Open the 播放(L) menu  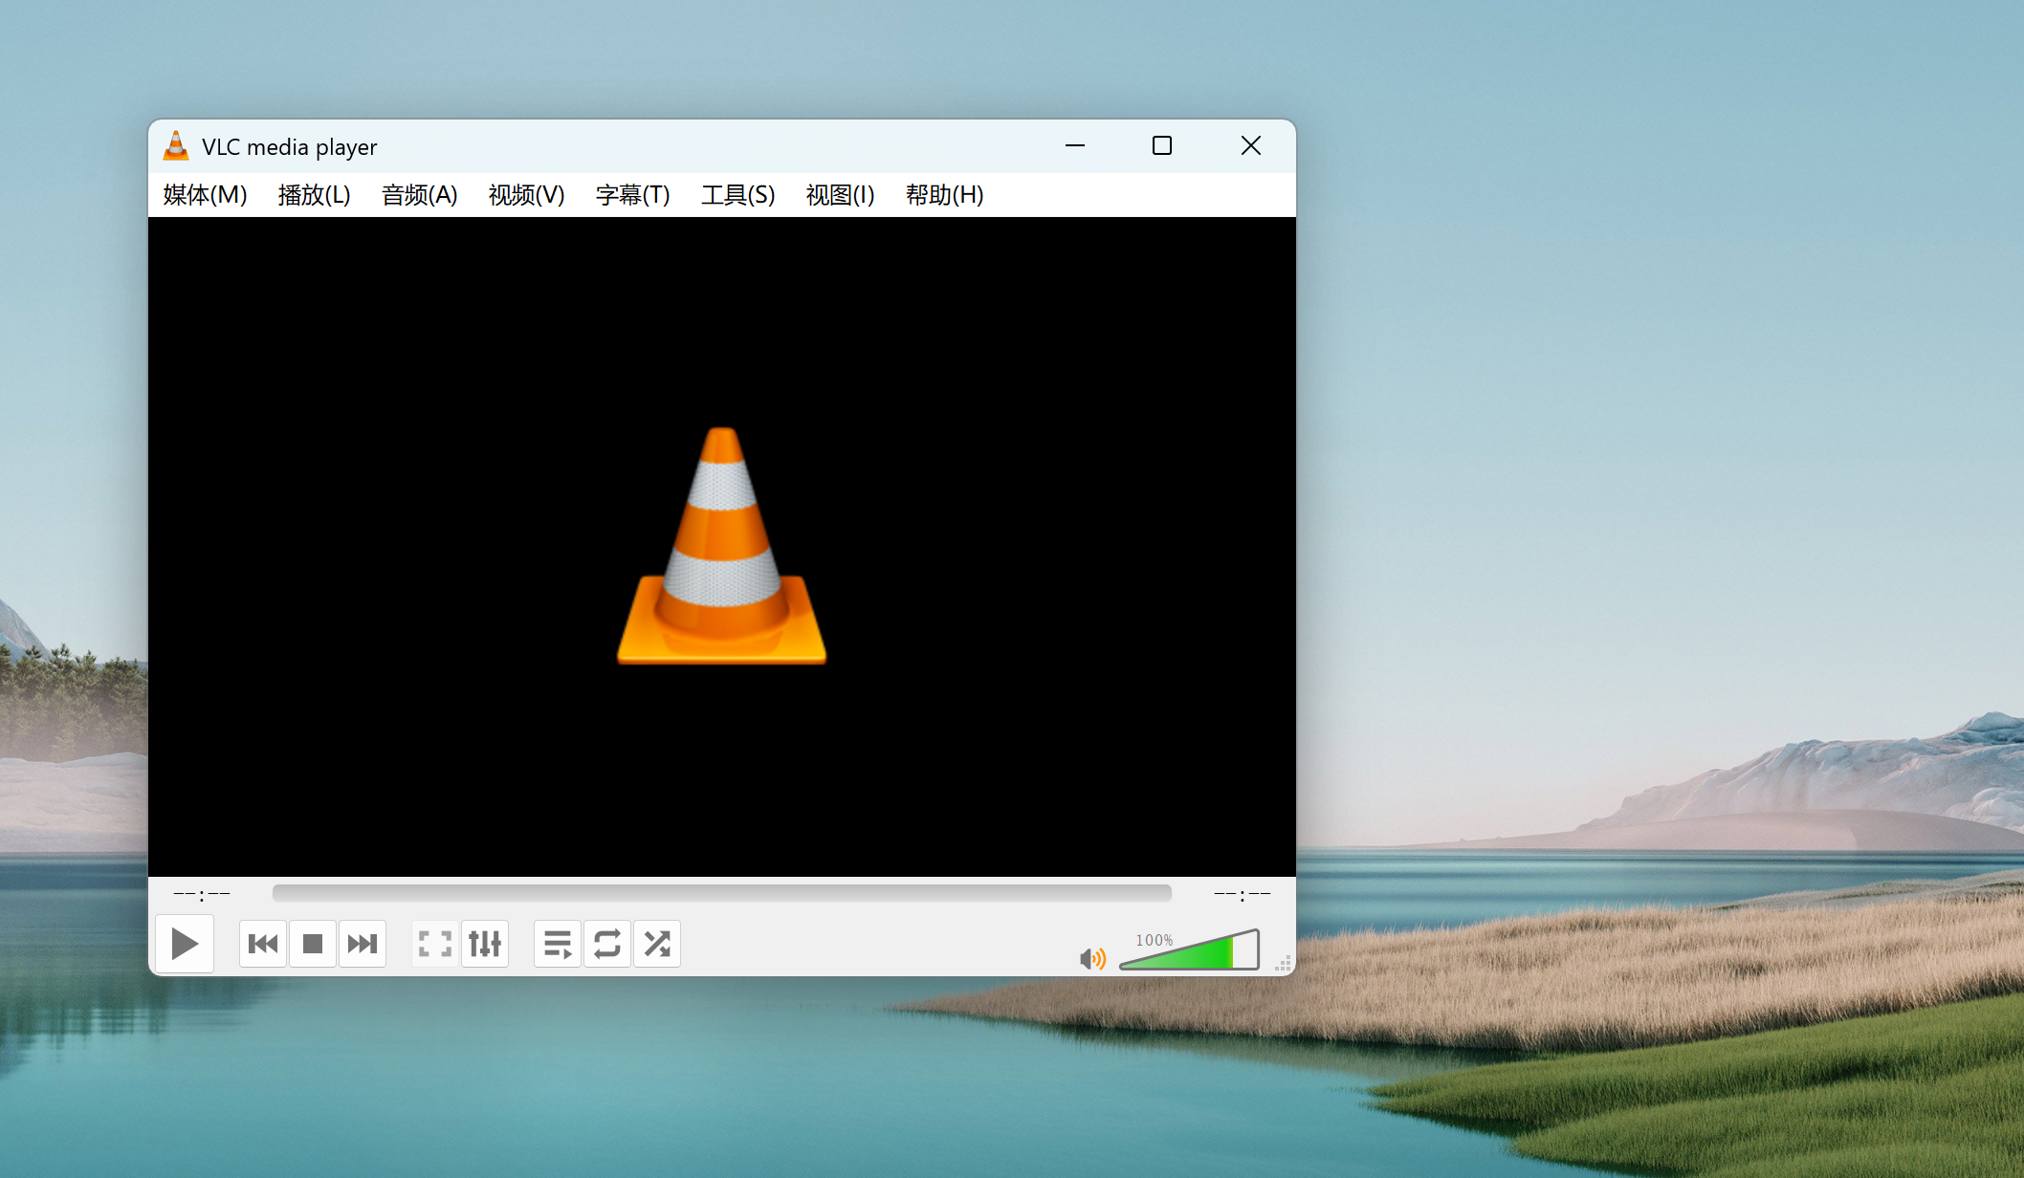click(x=314, y=195)
